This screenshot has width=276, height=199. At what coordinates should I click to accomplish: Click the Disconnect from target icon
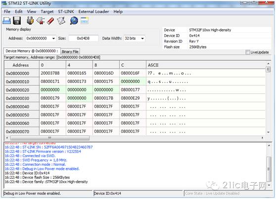click(x=41, y=21)
